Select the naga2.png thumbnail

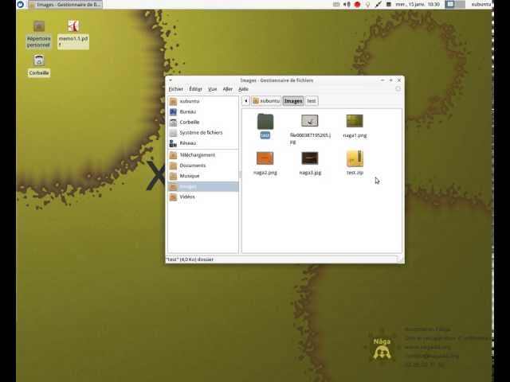pyautogui.click(x=265, y=158)
